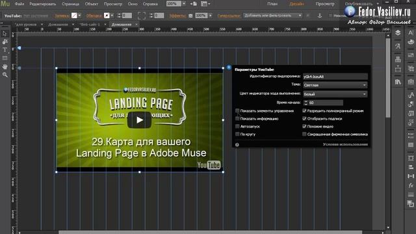
Task: Open the Library panel icon
Action: point(398,82)
